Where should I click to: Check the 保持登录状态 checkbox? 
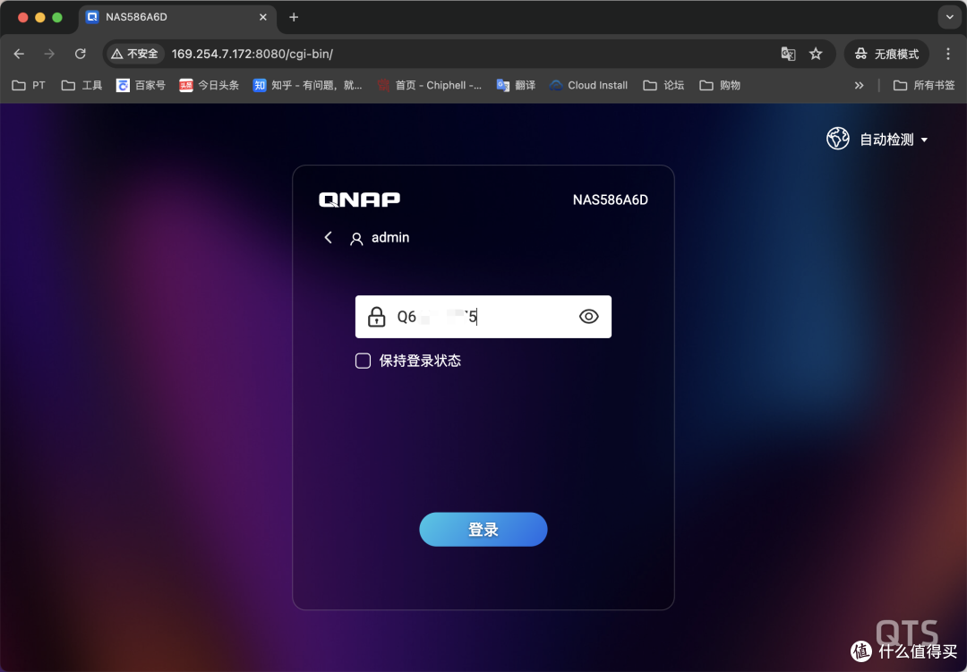click(x=364, y=361)
